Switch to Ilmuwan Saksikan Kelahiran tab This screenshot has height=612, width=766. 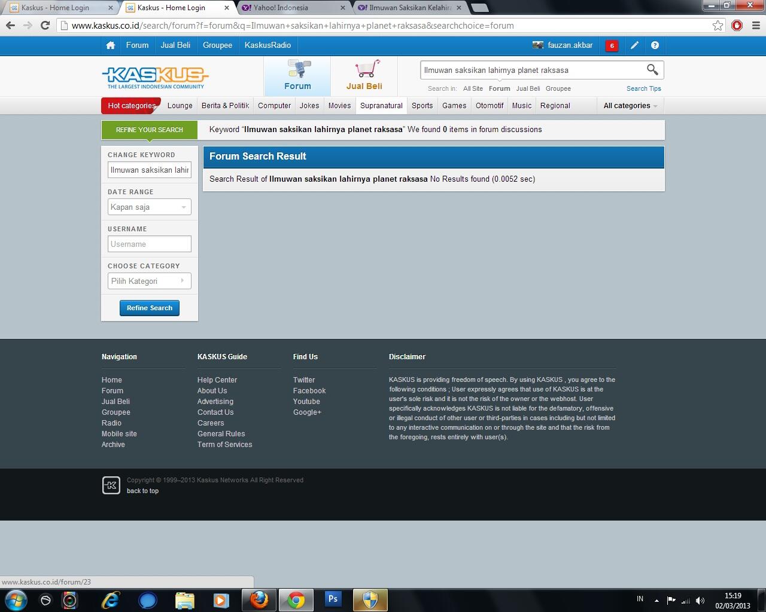coord(410,8)
